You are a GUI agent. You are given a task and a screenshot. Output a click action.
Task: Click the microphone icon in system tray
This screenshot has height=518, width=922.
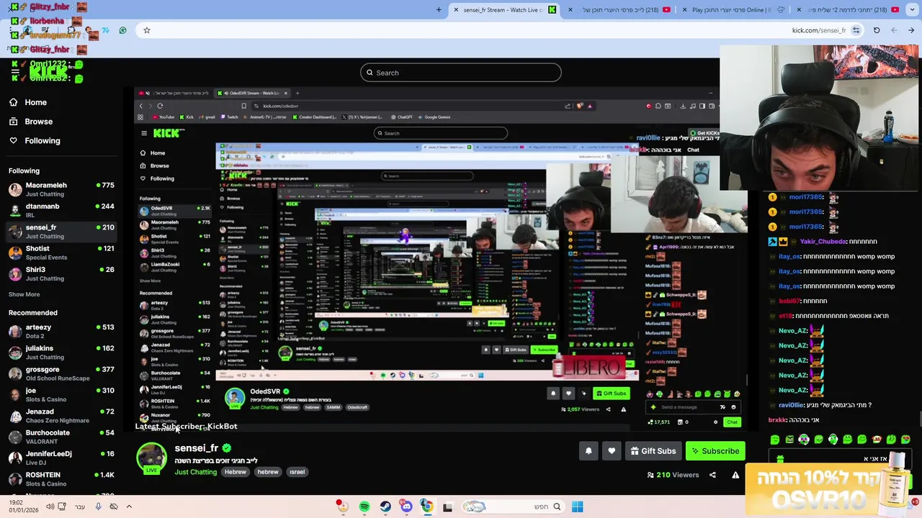[x=98, y=506]
